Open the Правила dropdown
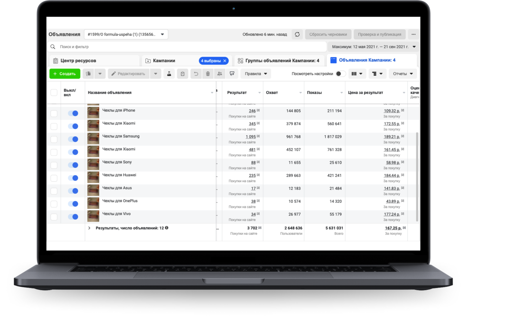The height and width of the screenshot is (317, 529). [x=256, y=74]
